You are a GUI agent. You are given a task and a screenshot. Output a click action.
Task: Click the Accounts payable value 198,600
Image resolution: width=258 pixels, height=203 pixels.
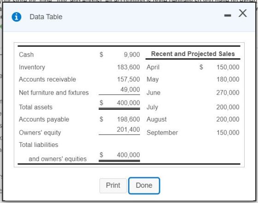point(129,119)
